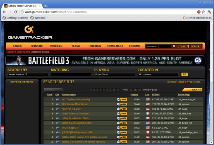The height and width of the screenshot is (145, 214).
Task: Click next page arrow in pagination
Action: tap(118, 90)
